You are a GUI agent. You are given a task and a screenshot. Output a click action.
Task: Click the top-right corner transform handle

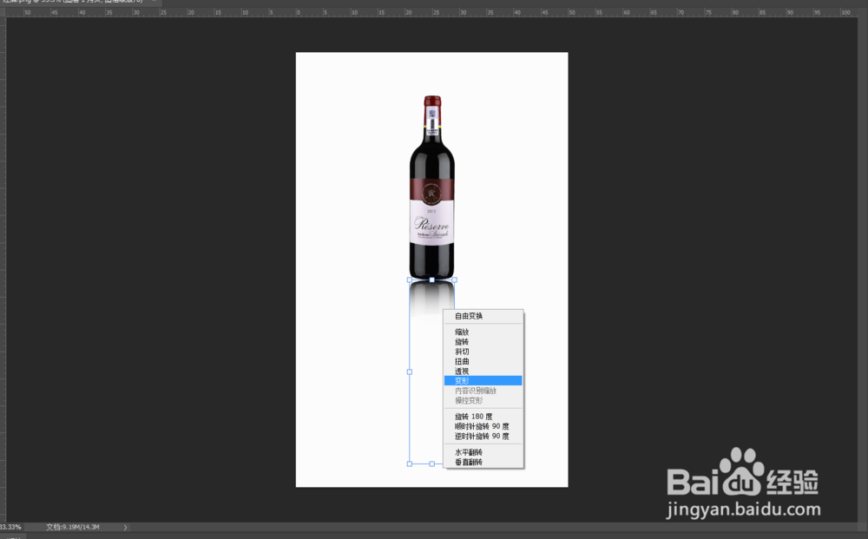[455, 280]
